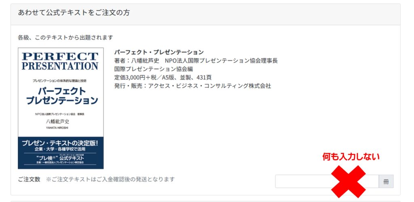Click the あわせて公式テキストをご注文の方 section header
414x202 pixels.
tap(74, 12)
